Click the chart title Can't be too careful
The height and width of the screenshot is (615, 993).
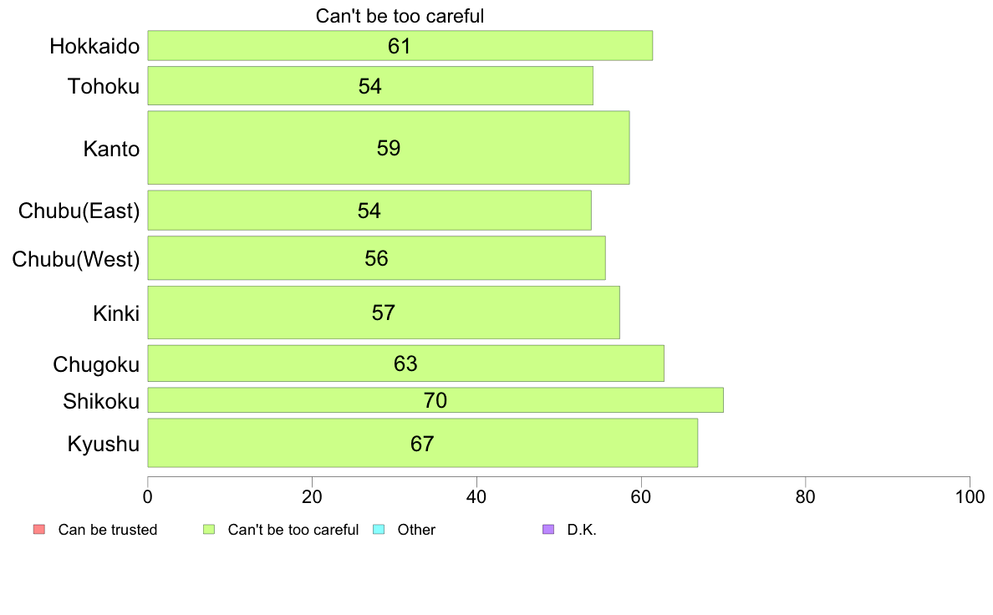pyautogui.click(x=400, y=16)
